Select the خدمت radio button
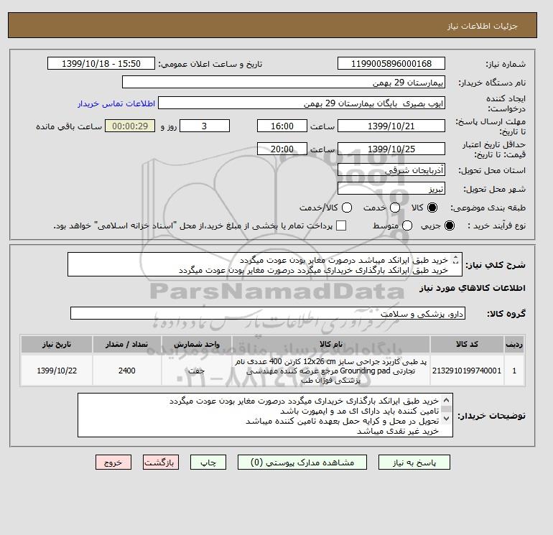Screen dimensions: 553x535 (395, 208)
